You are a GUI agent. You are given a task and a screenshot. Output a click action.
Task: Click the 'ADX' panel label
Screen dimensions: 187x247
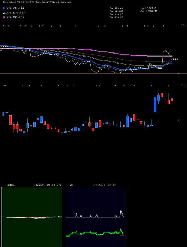(x=71, y=185)
